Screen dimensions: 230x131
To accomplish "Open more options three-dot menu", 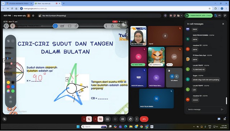I will [x=137, y=119].
